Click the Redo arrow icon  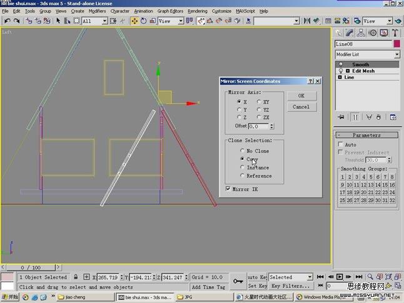tap(17, 21)
